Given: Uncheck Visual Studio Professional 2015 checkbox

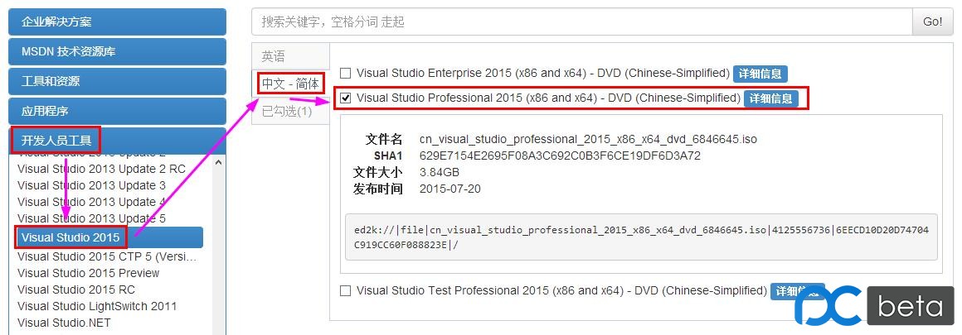Looking at the screenshot, I should click(x=346, y=98).
